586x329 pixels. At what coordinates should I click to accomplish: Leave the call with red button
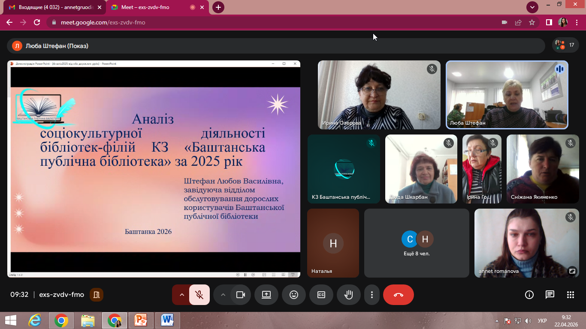coord(399,295)
